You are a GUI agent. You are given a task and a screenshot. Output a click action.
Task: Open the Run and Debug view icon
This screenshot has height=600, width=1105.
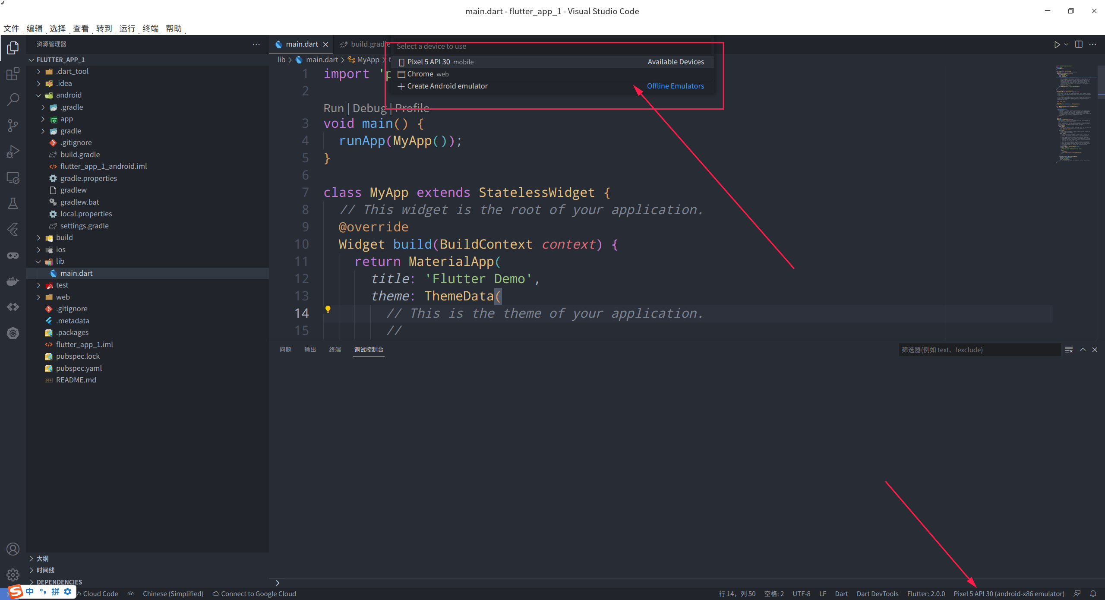(x=13, y=152)
